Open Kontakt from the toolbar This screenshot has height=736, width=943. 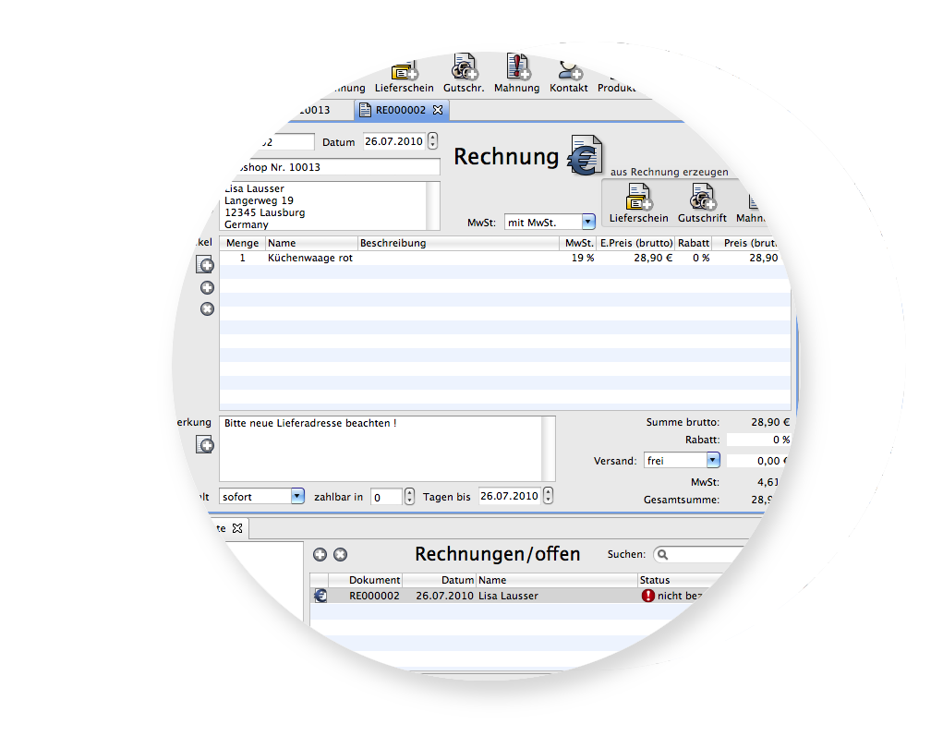point(569,71)
